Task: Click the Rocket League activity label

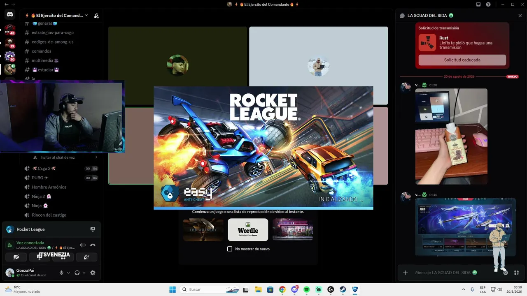Action: click(30, 229)
